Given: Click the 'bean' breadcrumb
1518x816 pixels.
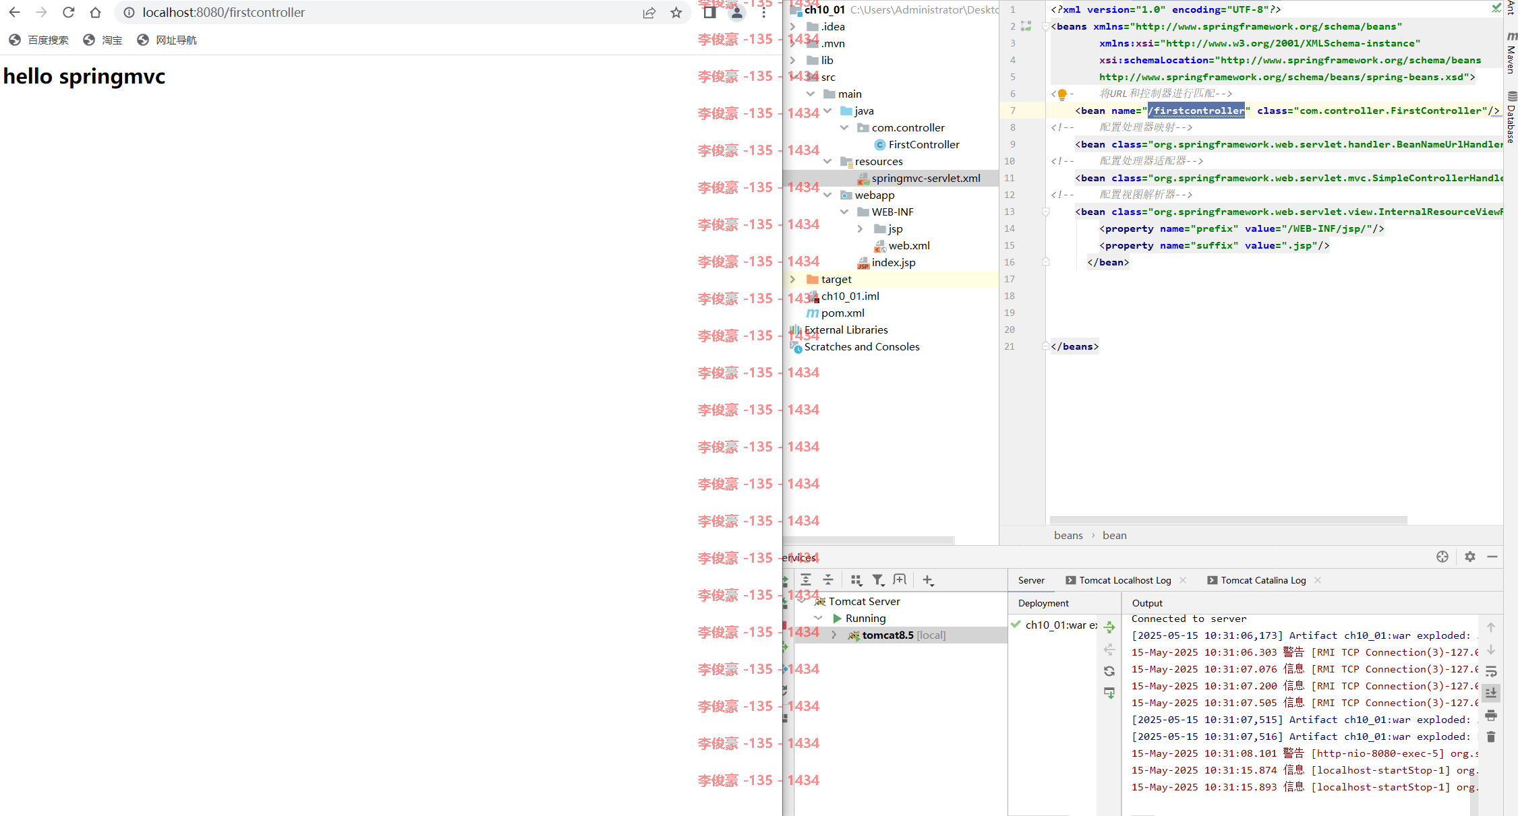Looking at the screenshot, I should pyautogui.click(x=1114, y=535).
